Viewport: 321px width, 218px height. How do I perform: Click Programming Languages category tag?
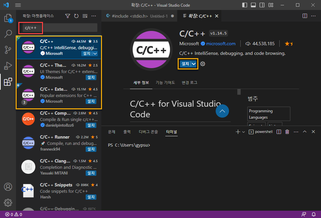[269, 114]
